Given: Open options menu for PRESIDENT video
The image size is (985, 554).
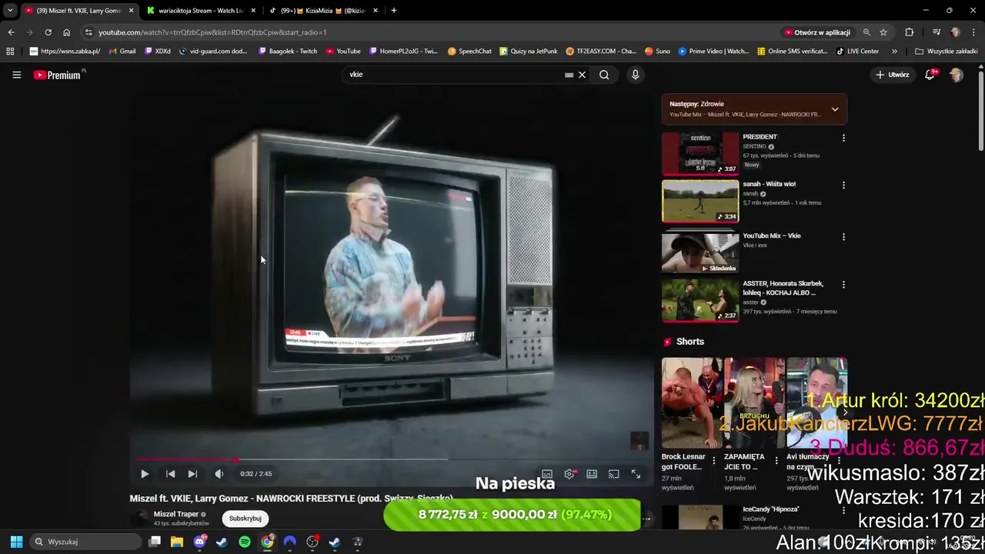Looking at the screenshot, I should (x=843, y=138).
